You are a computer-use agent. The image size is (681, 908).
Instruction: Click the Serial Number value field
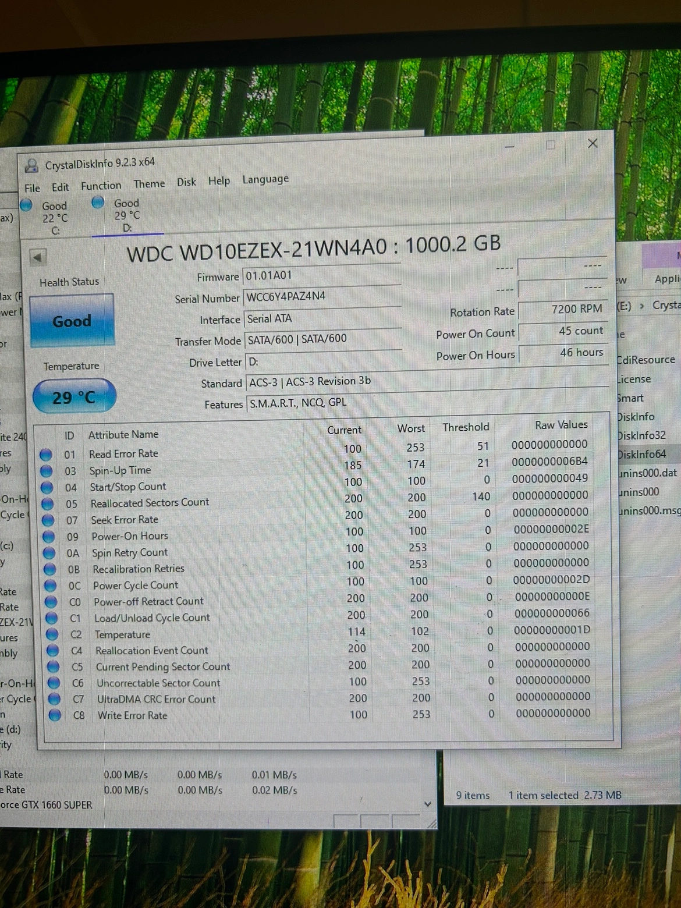click(x=322, y=296)
